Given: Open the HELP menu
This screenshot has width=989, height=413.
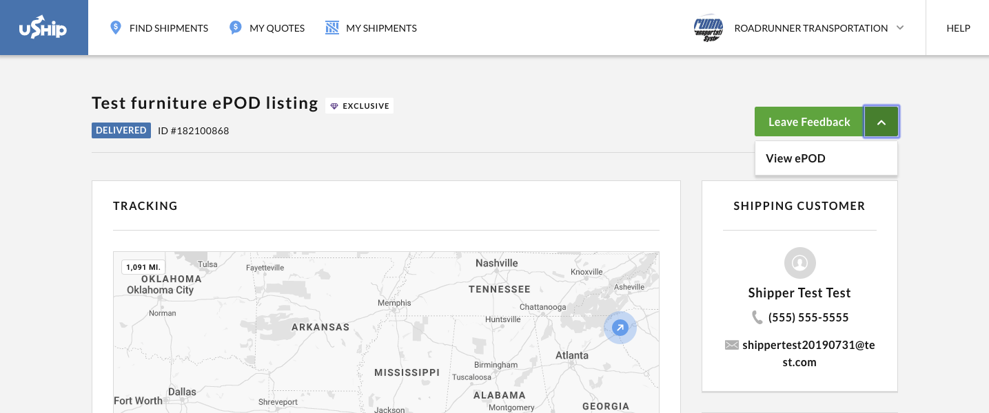Looking at the screenshot, I should (958, 28).
